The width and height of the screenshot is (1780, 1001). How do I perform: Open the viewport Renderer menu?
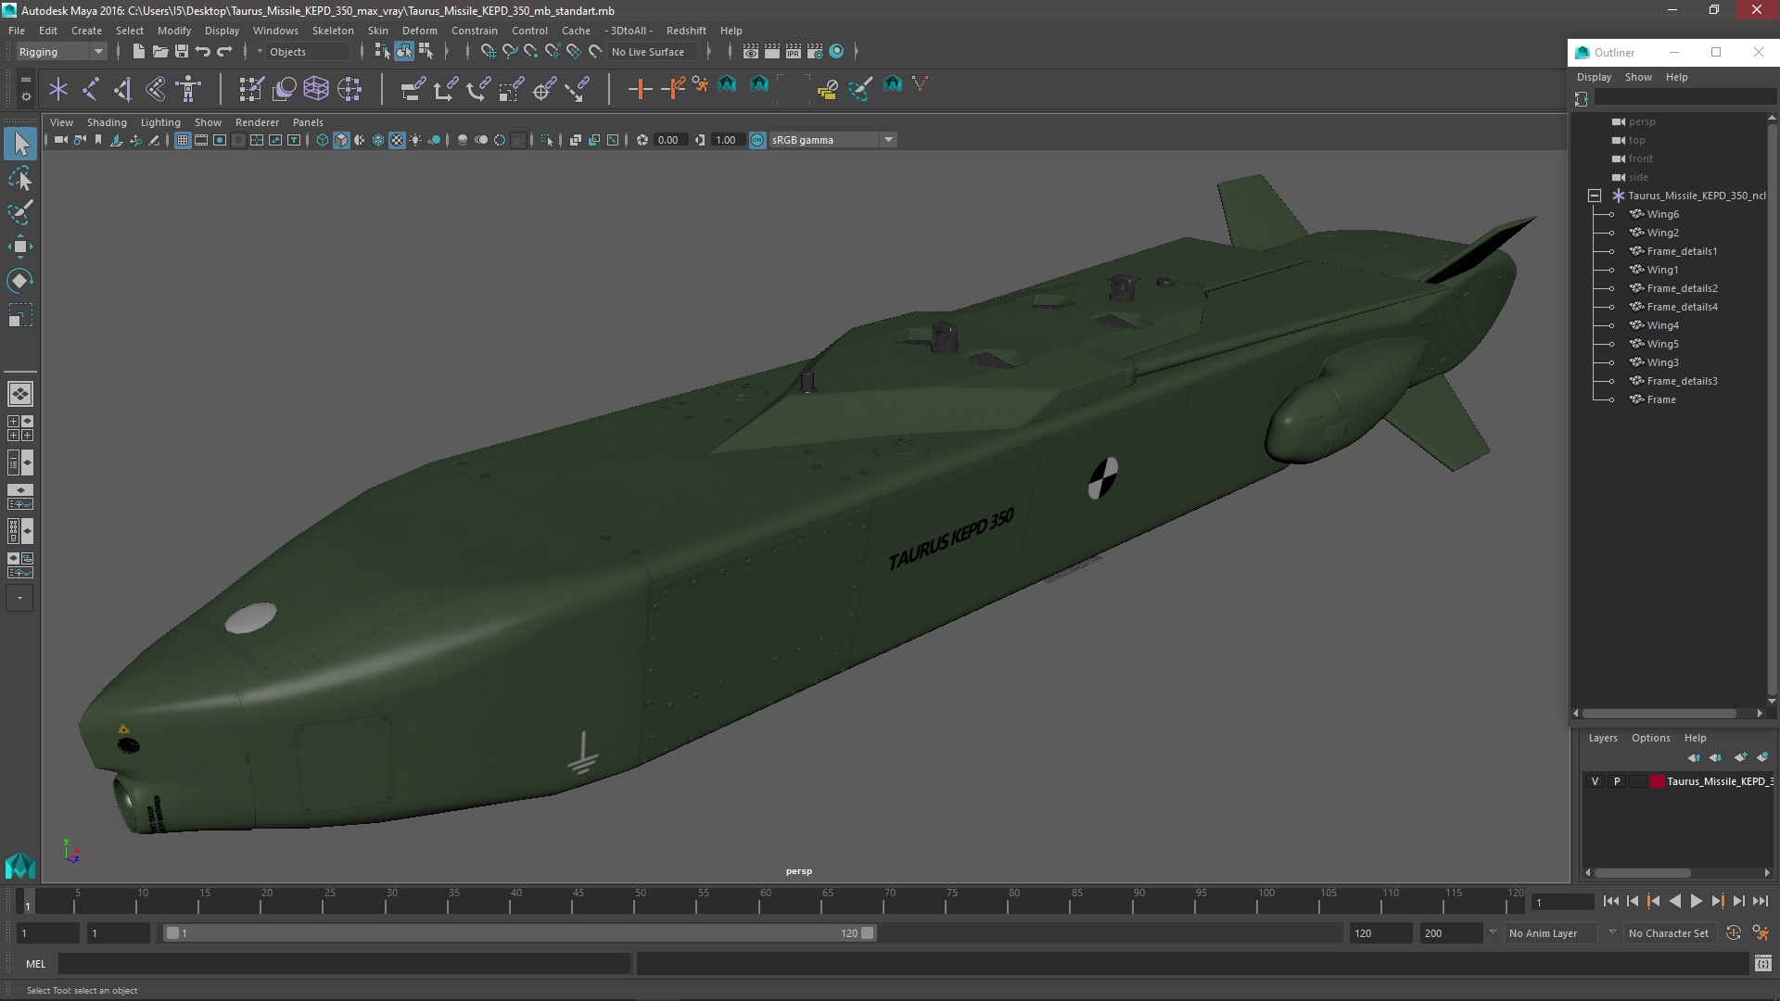point(257,122)
